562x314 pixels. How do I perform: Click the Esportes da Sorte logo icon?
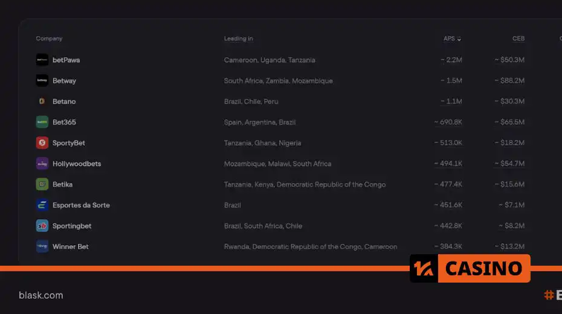point(42,205)
